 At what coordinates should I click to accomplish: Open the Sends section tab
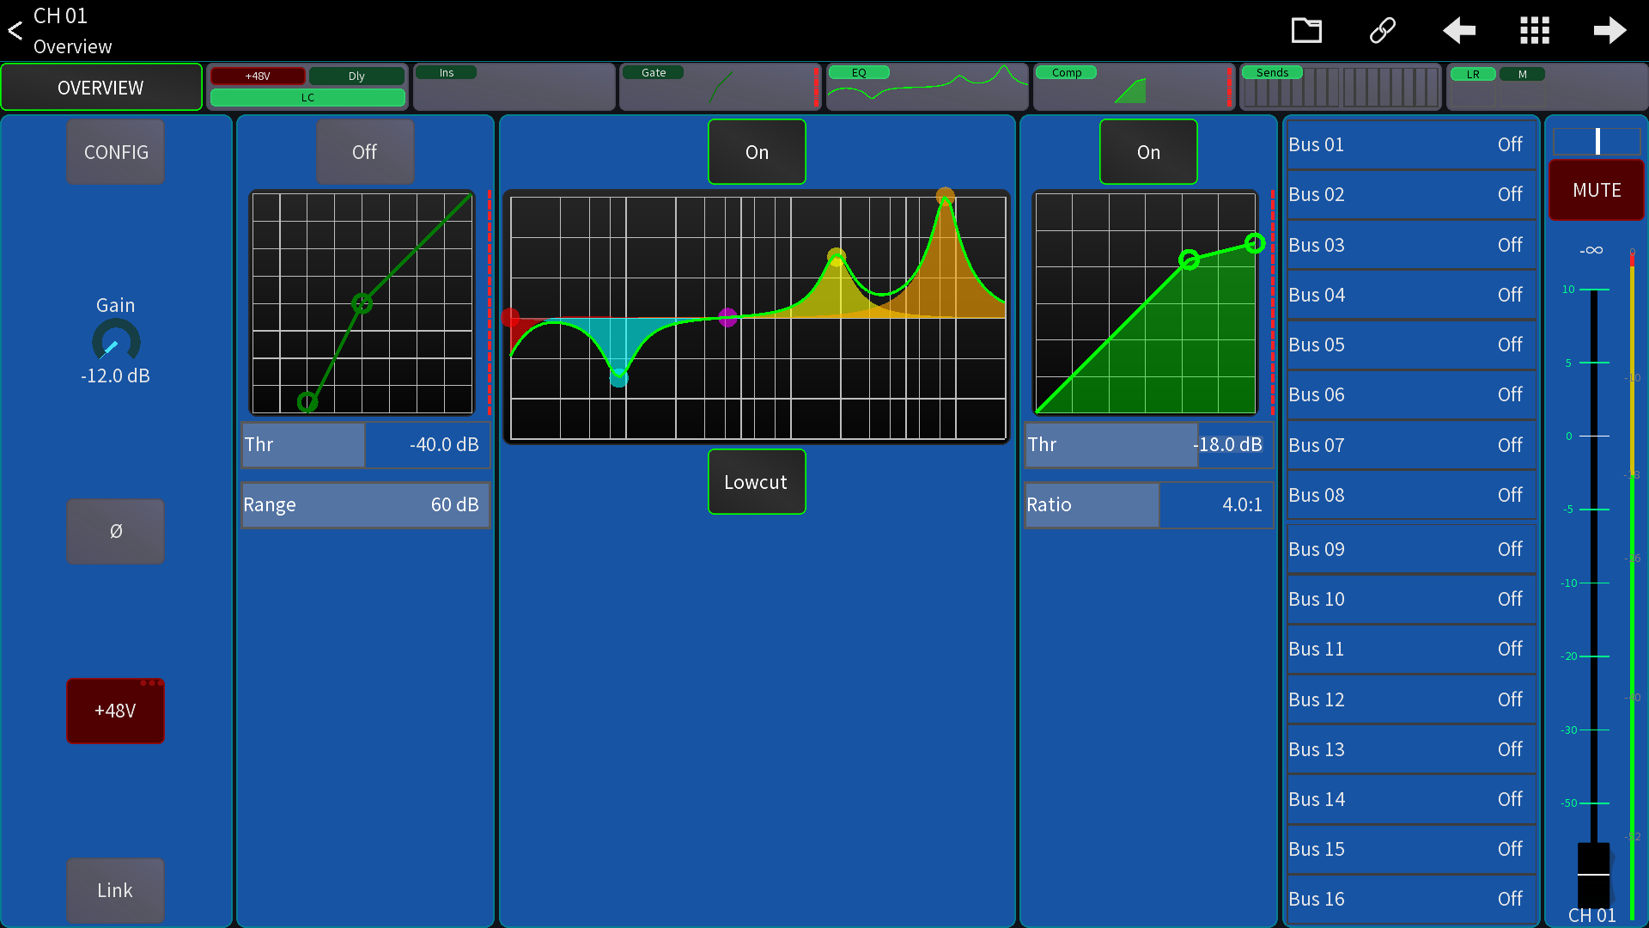pyautogui.click(x=1340, y=87)
